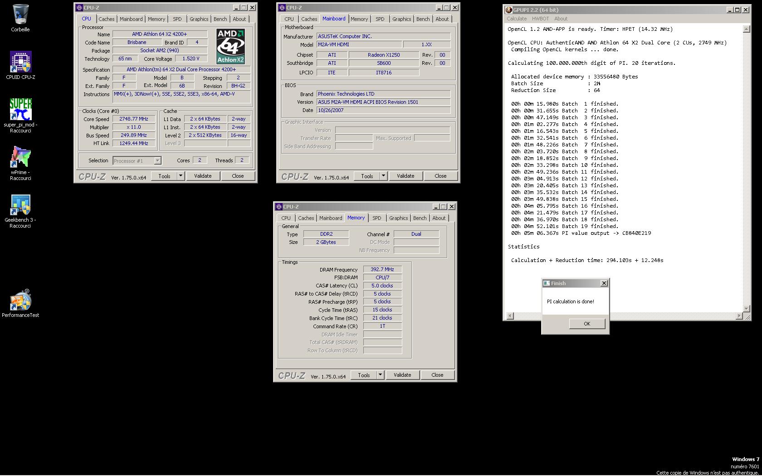Click the IT8716 LPCIO field
762x476 pixels.
coord(384,72)
